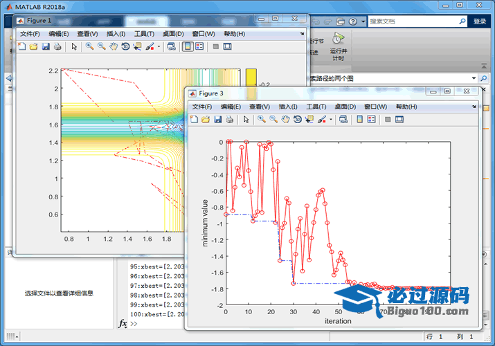
Task: Select Zoom In tool in Figure 3
Action: coord(262,120)
